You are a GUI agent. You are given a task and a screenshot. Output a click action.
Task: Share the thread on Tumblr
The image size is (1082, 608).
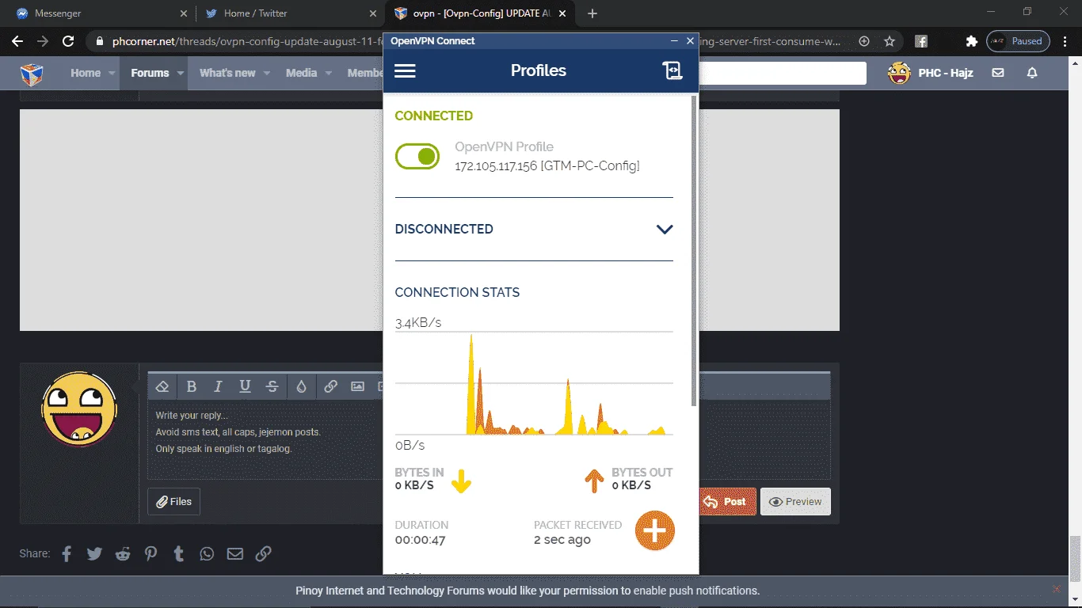[x=179, y=553]
